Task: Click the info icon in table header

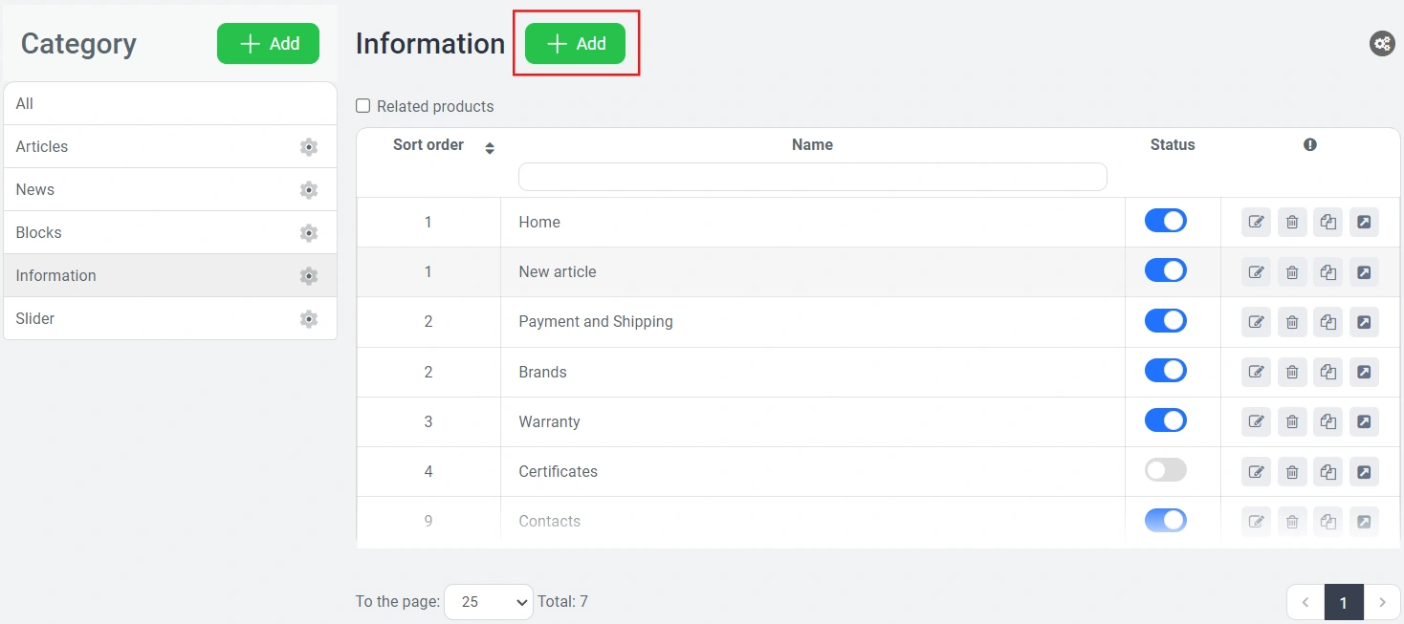Action: click(x=1309, y=145)
